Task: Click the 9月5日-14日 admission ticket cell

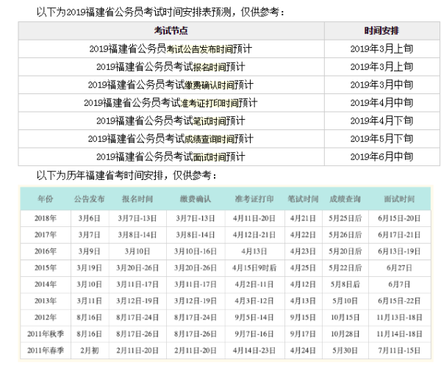Action: pyautogui.click(x=254, y=317)
